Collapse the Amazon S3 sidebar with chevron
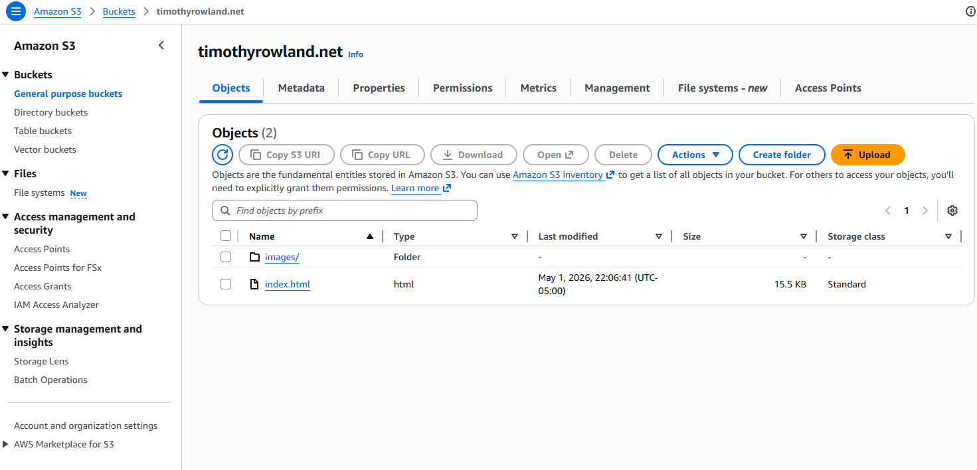This screenshot has height=470, width=977. click(161, 46)
